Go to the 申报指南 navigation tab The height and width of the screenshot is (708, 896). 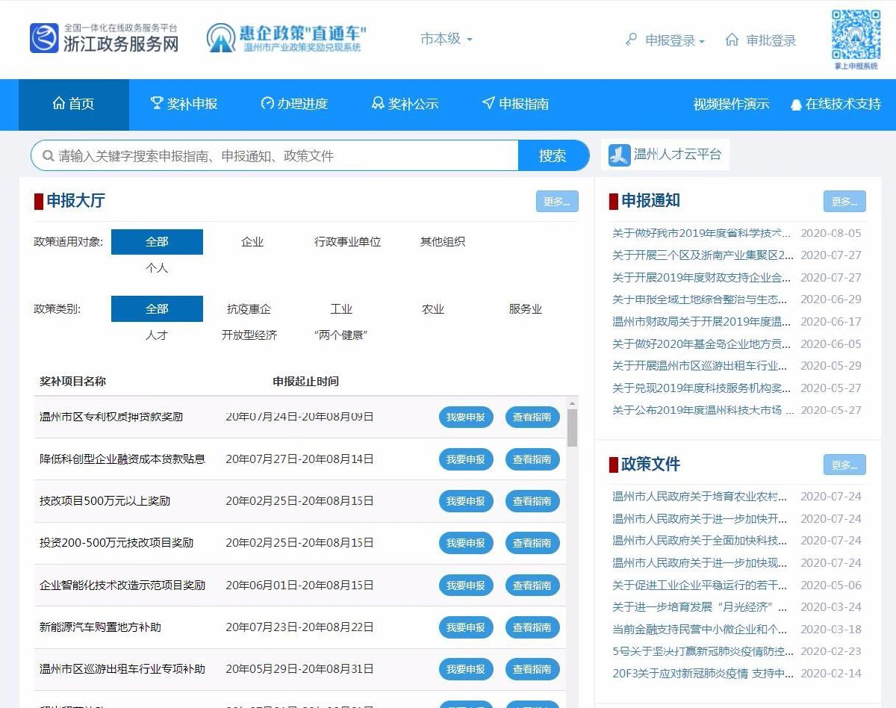[515, 104]
